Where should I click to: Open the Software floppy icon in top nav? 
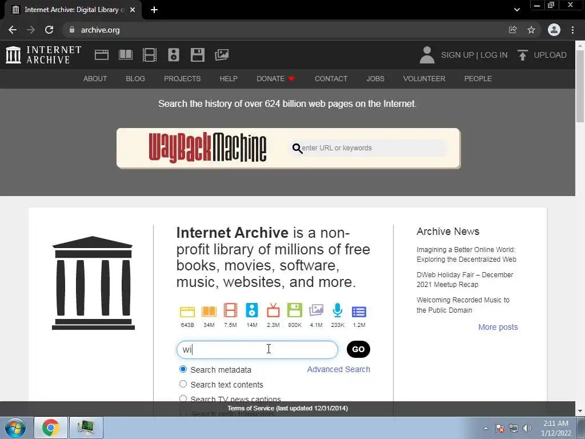(197, 55)
